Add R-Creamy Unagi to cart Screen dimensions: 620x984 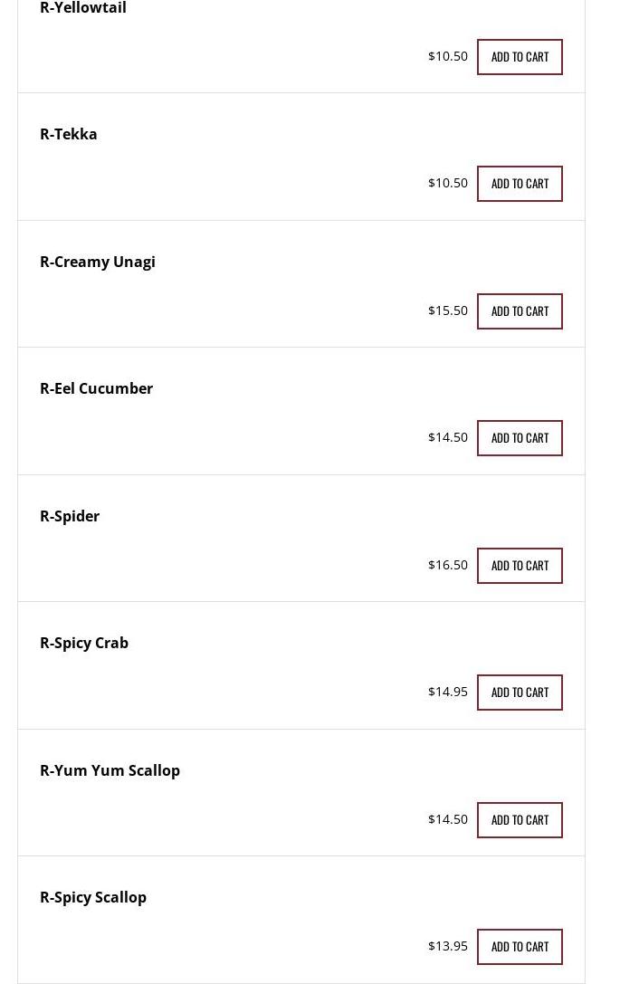point(520,311)
